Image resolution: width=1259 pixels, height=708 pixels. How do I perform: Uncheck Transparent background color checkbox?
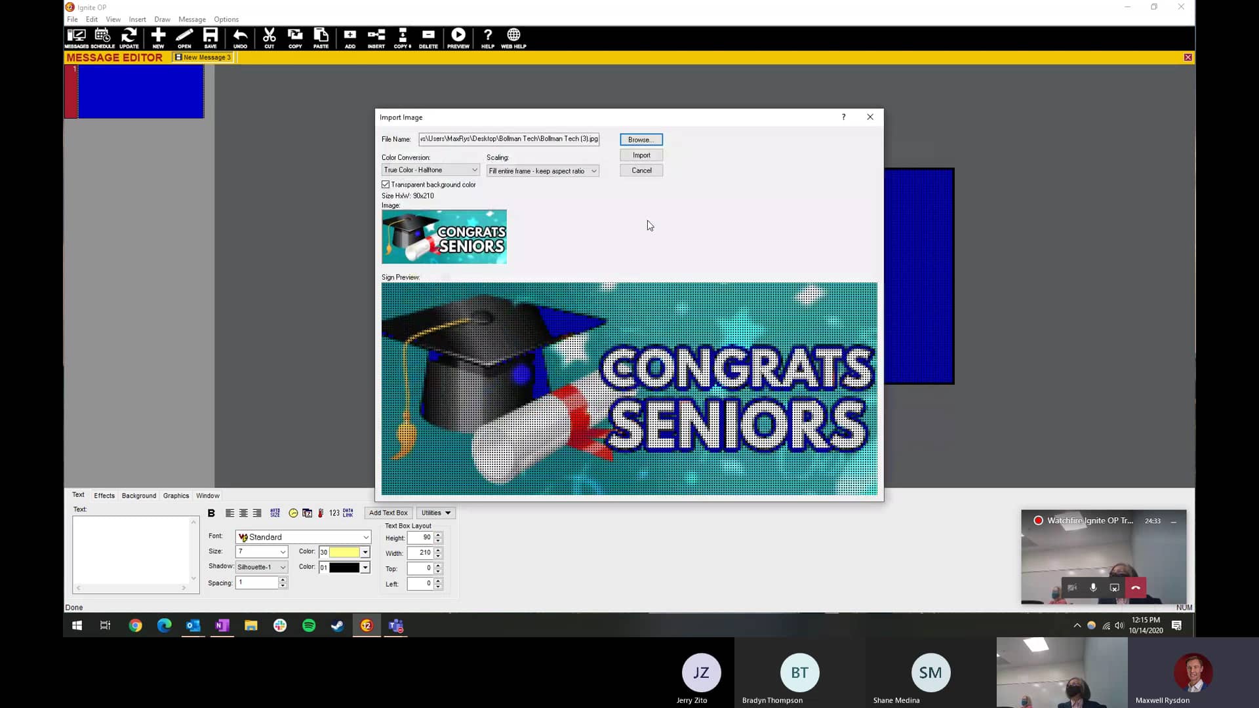tap(386, 185)
